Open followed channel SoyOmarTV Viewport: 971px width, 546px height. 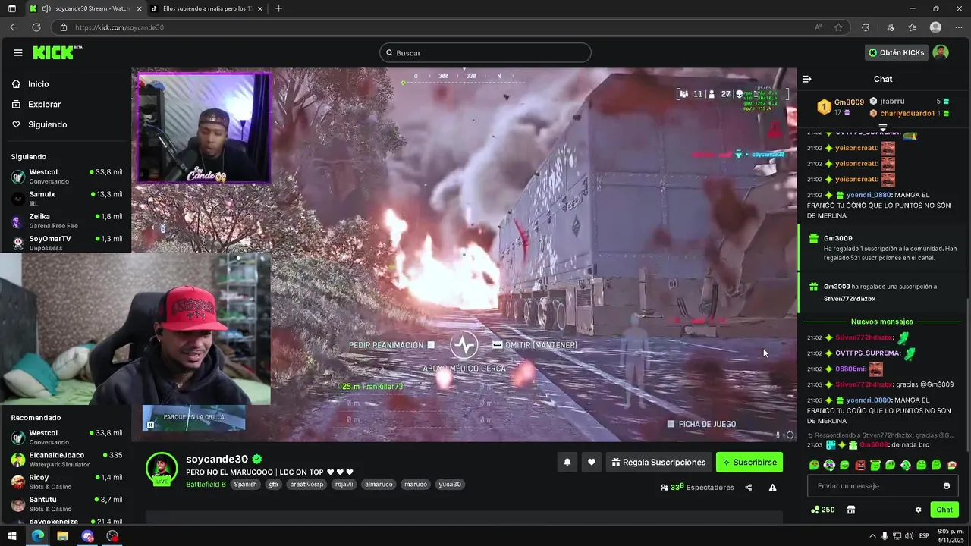(66, 243)
